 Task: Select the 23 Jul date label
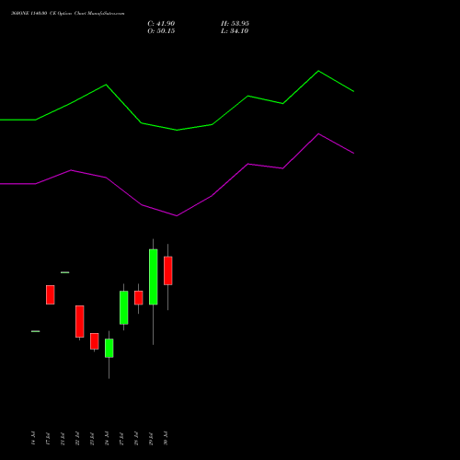pos(92,438)
